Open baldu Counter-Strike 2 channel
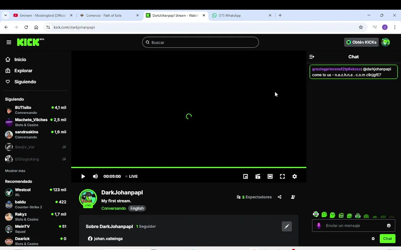This screenshot has width=401, height=250. [36, 204]
